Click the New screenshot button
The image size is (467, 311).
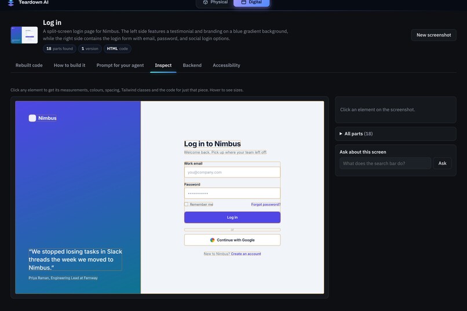click(x=433, y=35)
